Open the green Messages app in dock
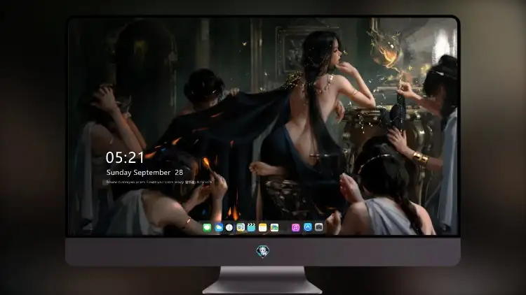Screen dimensions: 526x295 [207, 227]
